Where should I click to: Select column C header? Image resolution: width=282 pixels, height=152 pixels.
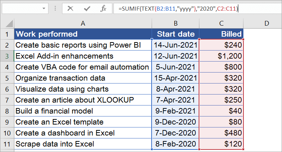pyautogui.click(x=221, y=23)
